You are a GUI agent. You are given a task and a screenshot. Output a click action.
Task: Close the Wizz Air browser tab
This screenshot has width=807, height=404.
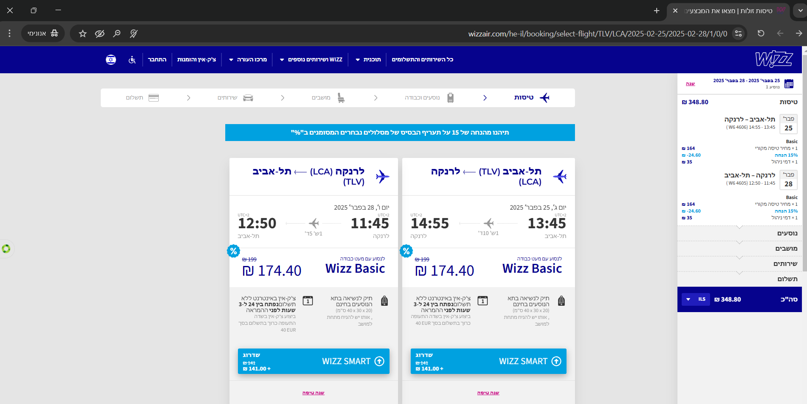pos(675,11)
